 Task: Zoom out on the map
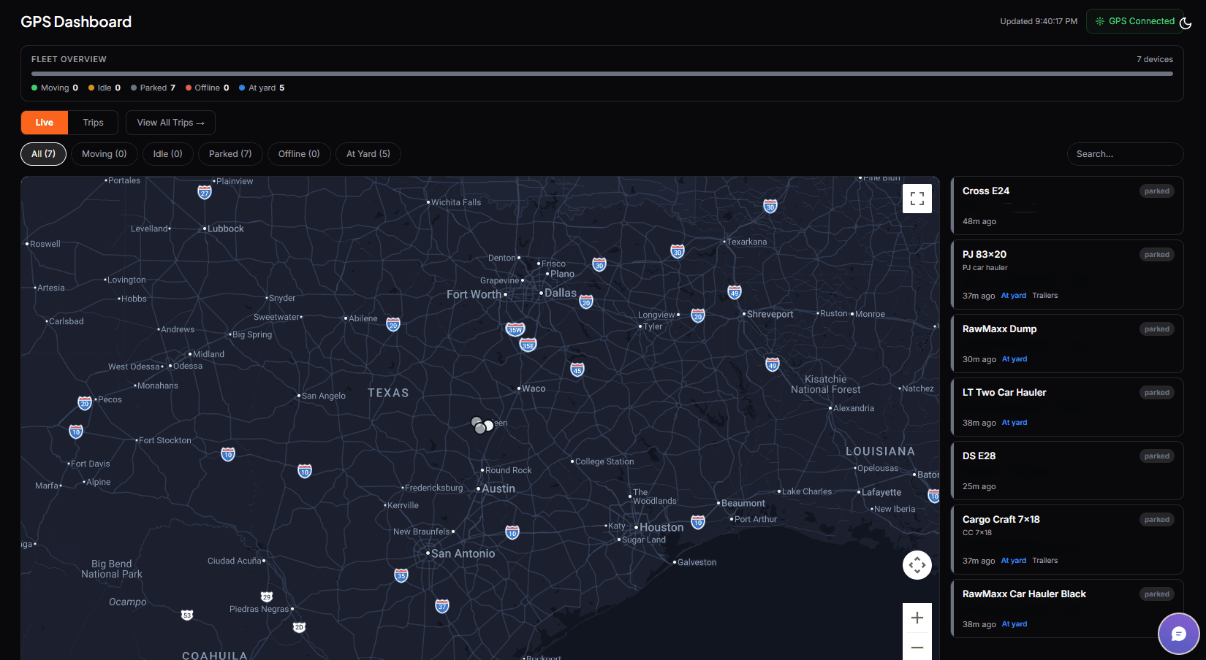coord(917,647)
